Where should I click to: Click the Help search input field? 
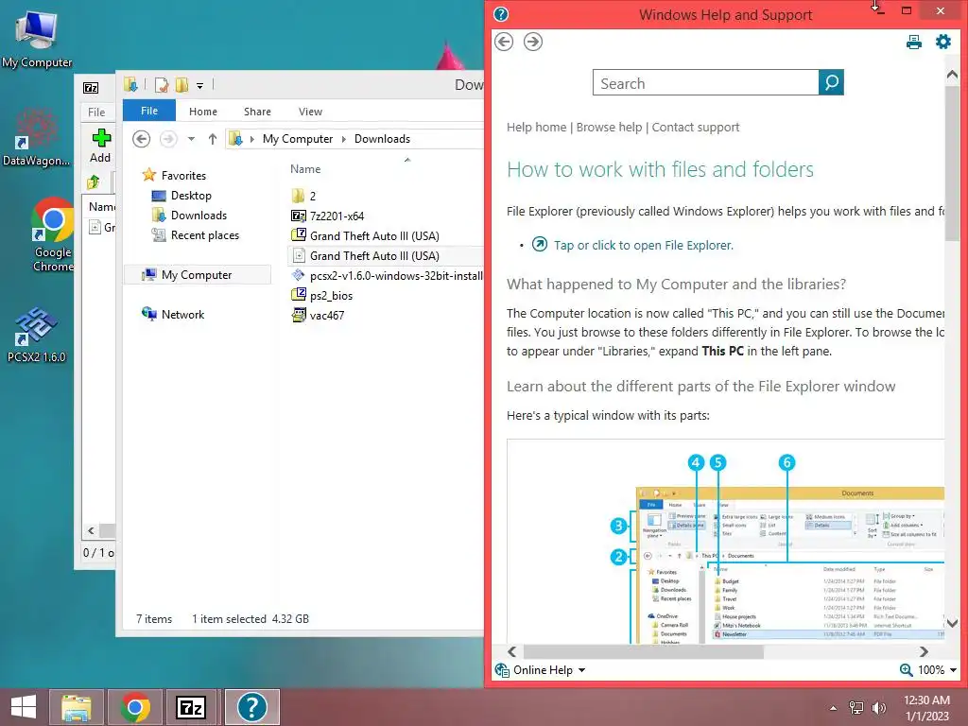click(x=705, y=83)
